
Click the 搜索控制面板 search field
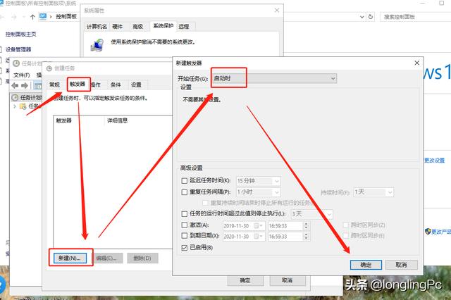(x=416, y=17)
